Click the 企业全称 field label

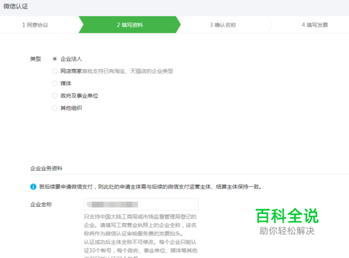pyautogui.click(x=41, y=205)
